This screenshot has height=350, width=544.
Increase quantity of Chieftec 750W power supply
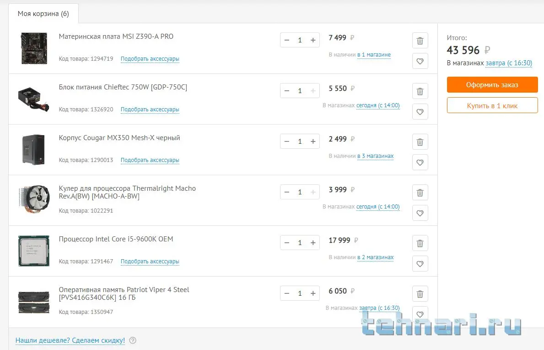click(x=313, y=91)
